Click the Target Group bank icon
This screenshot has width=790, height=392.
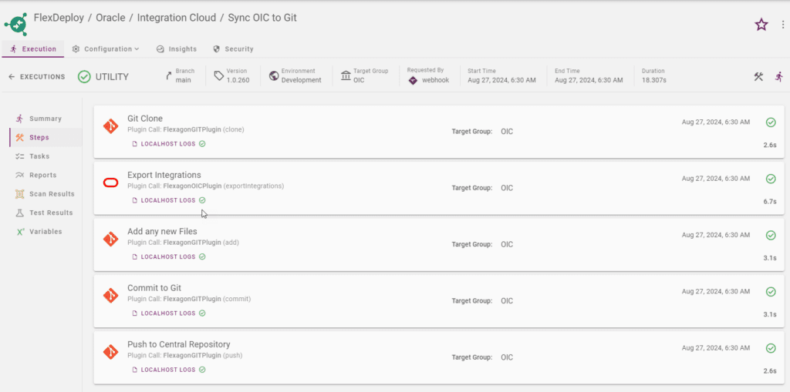click(346, 76)
